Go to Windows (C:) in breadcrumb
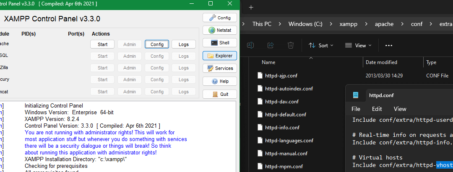The height and width of the screenshot is (172, 453). click(x=305, y=24)
